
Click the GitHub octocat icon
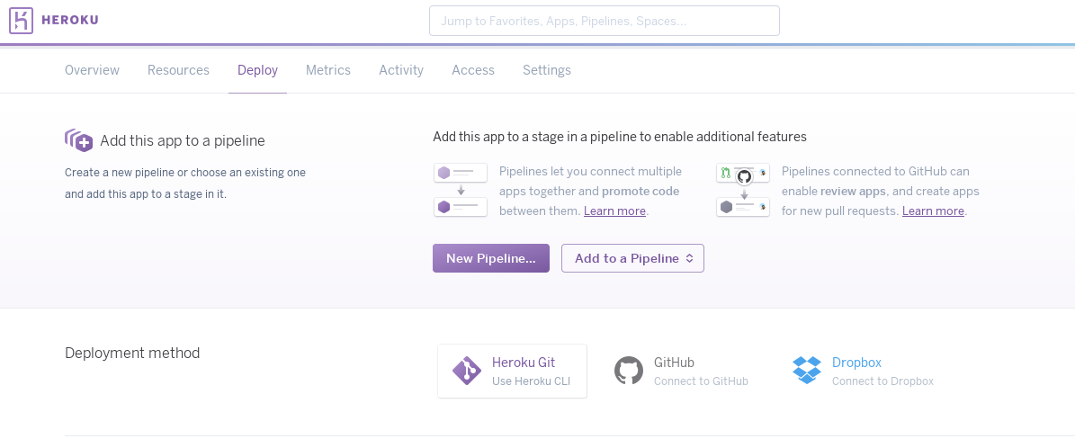point(629,371)
